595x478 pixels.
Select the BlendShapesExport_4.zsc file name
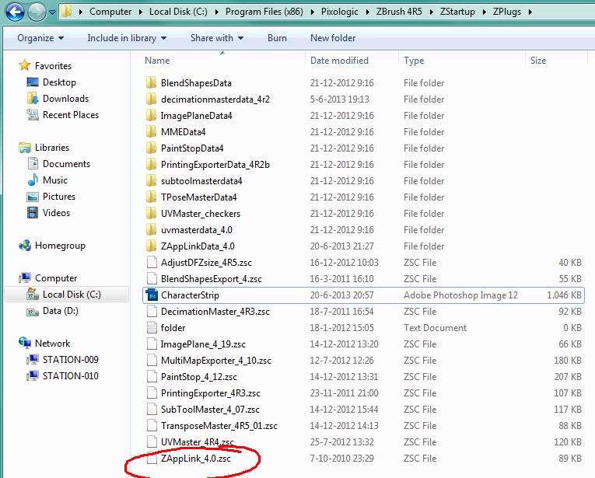212,278
